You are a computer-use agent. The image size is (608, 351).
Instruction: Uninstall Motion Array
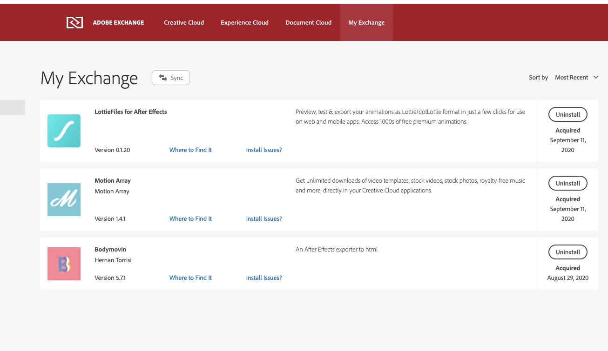(x=568, y=183)
